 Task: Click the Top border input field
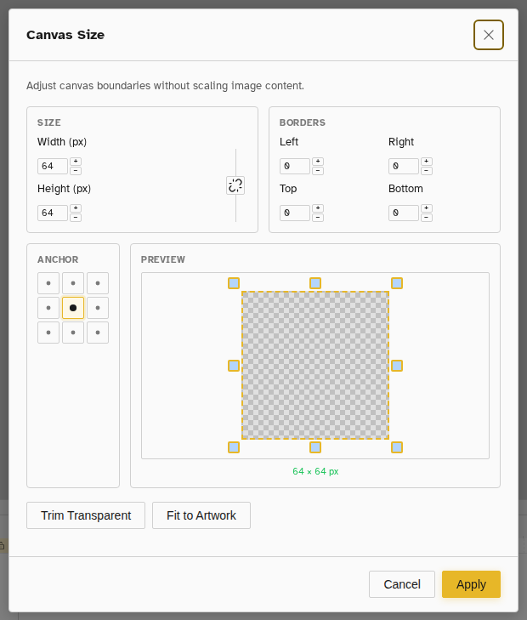pos(295,213)
